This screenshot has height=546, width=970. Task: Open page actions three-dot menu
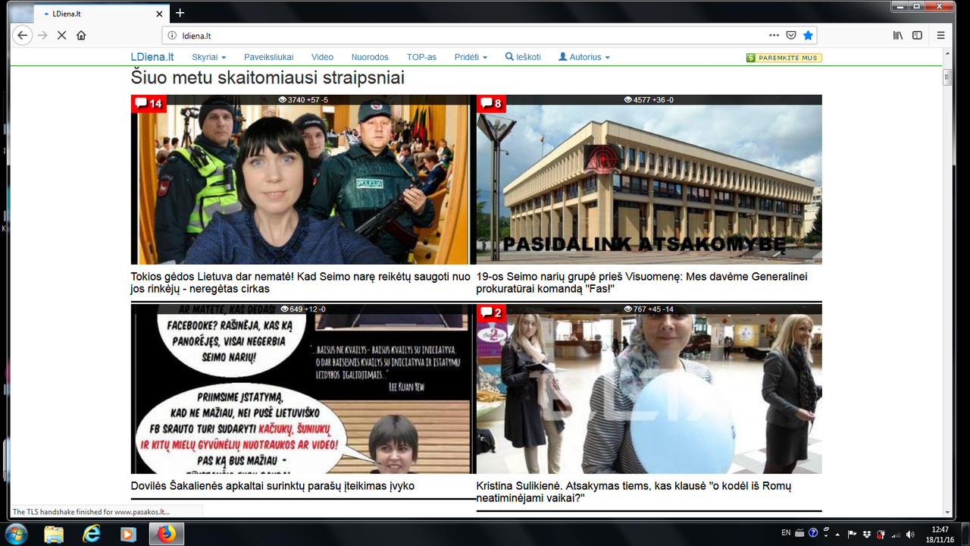[x=774, y=35]
